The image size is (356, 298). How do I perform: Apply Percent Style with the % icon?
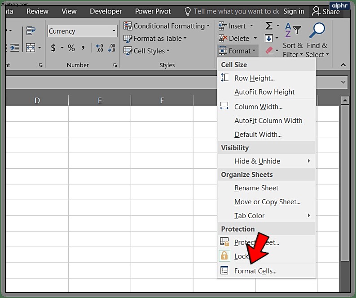(71, 48)
